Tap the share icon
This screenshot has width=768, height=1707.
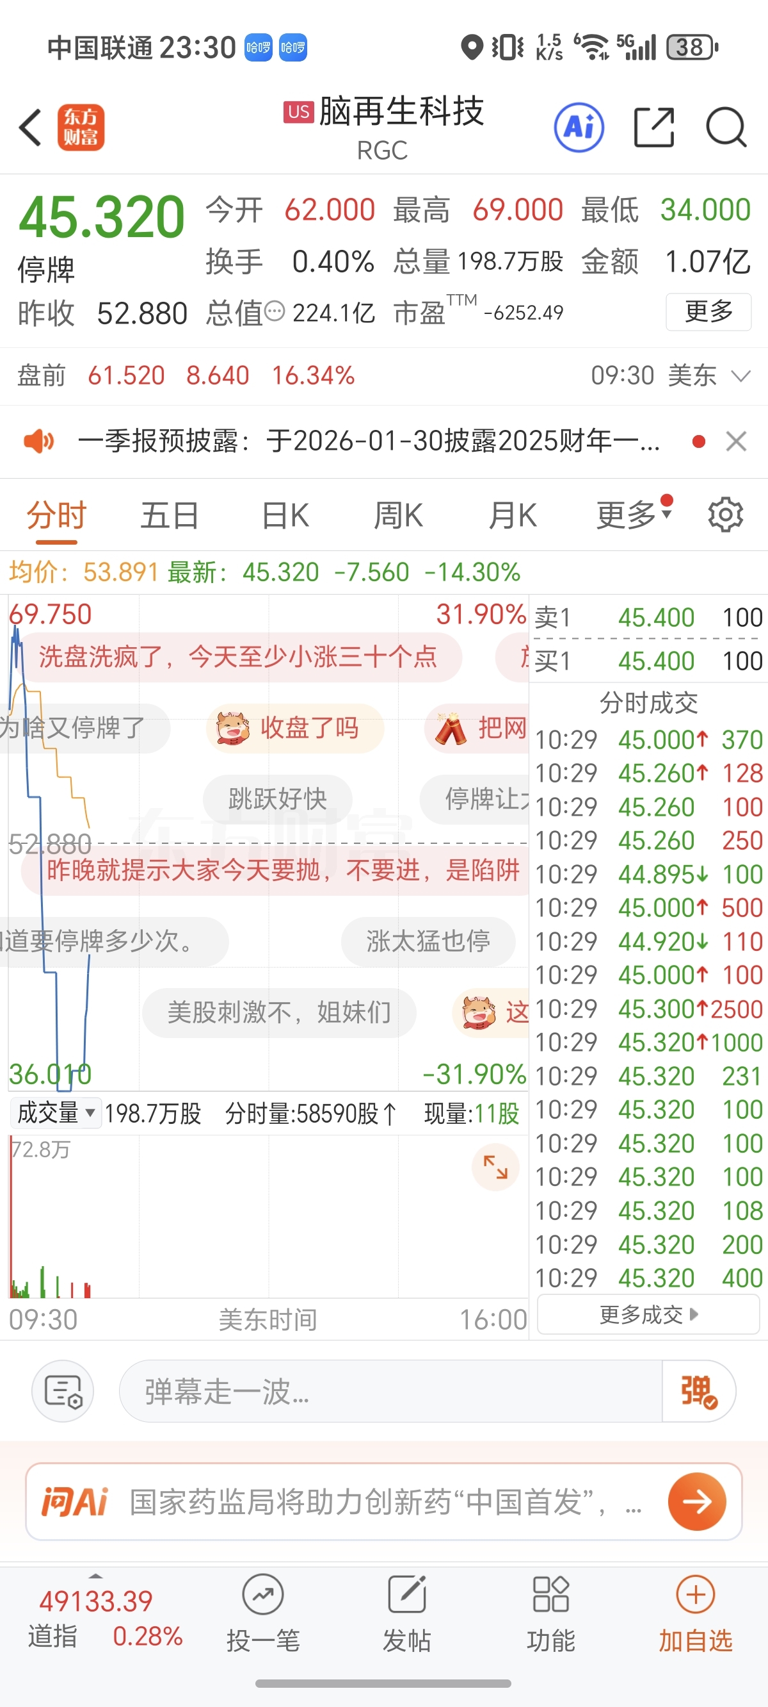(653, 128)
